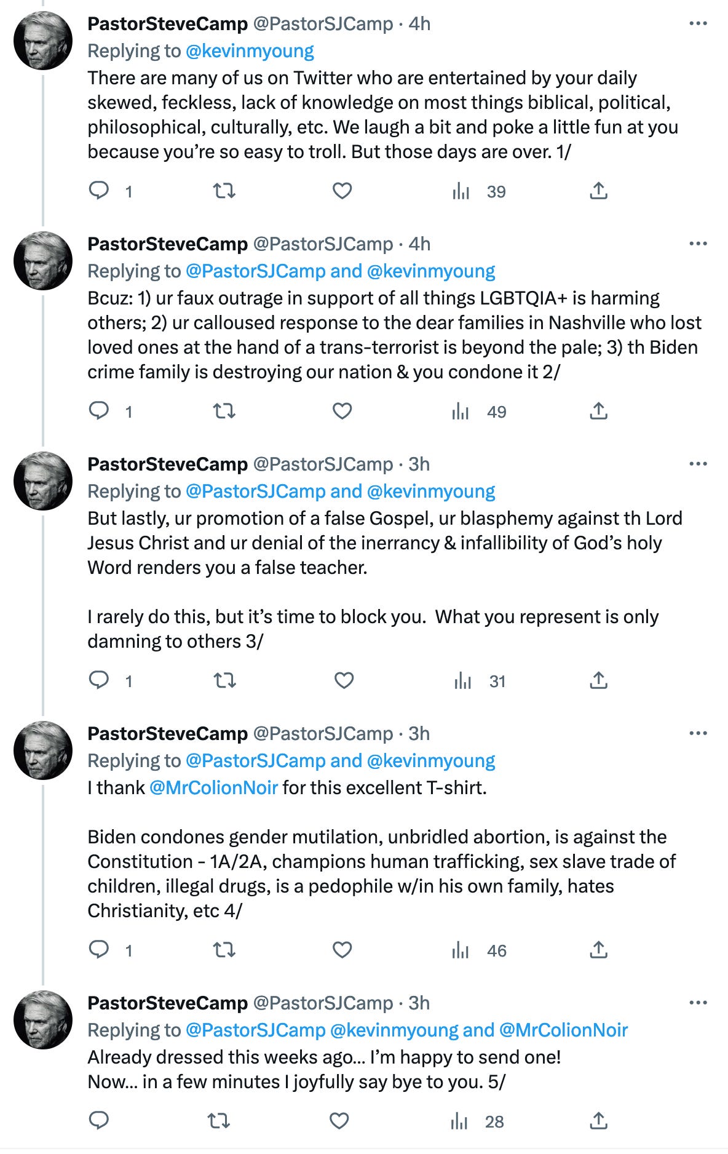Image resolution: width=728 pixels, height=1154 pixels.
Task: Click the share icon on the third tweet
Action: pyautogui.click(x=600, y=680)
